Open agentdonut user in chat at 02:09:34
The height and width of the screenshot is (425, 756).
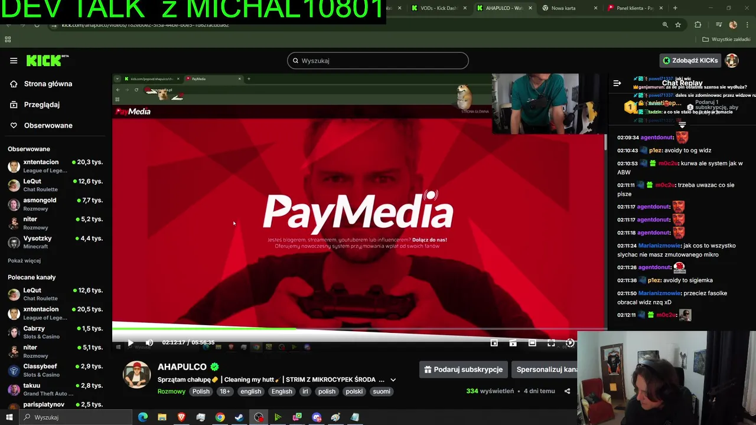pos(656,138)
